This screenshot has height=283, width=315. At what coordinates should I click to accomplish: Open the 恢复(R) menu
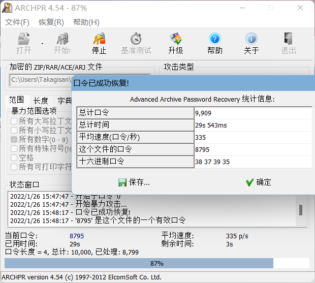point(51,22)
